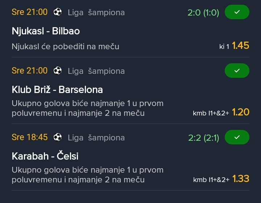
Task: Click soccer ball icon for Karabah - Čelsi
Action: pyautogui.click(x=58, y=138)
